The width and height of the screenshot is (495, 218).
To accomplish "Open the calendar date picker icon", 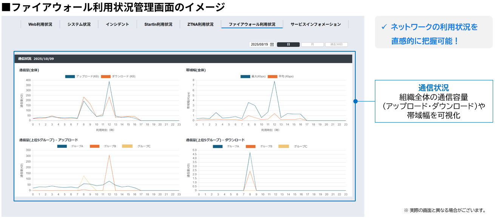I will 272,45.
